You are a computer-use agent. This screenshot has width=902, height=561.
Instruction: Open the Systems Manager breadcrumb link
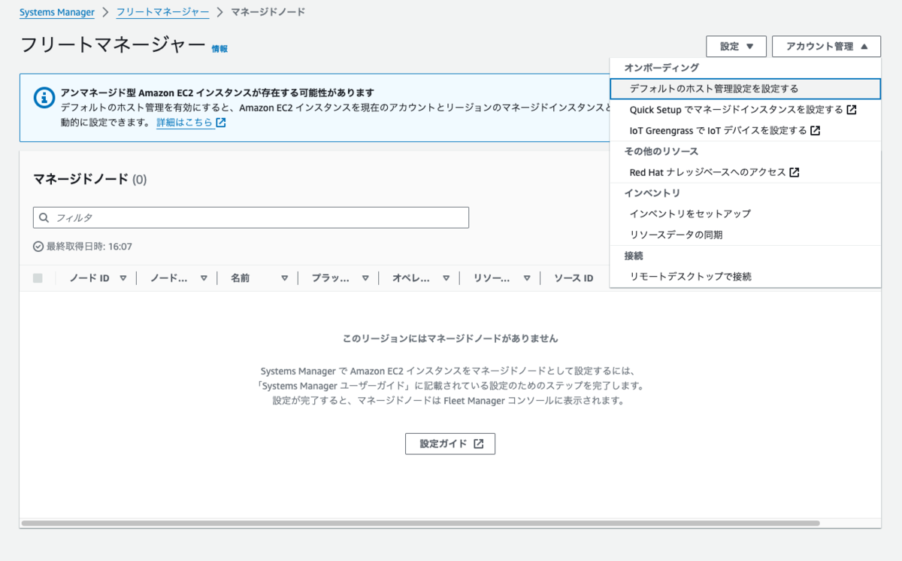[x=57, y=12]
